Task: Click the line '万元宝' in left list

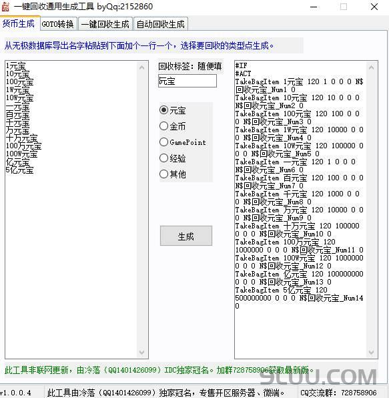Action: coord(18,130)
